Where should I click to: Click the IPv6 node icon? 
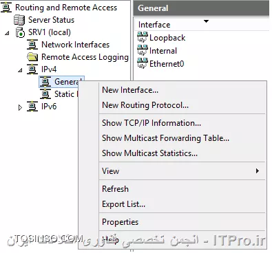[x=32, y=107]
